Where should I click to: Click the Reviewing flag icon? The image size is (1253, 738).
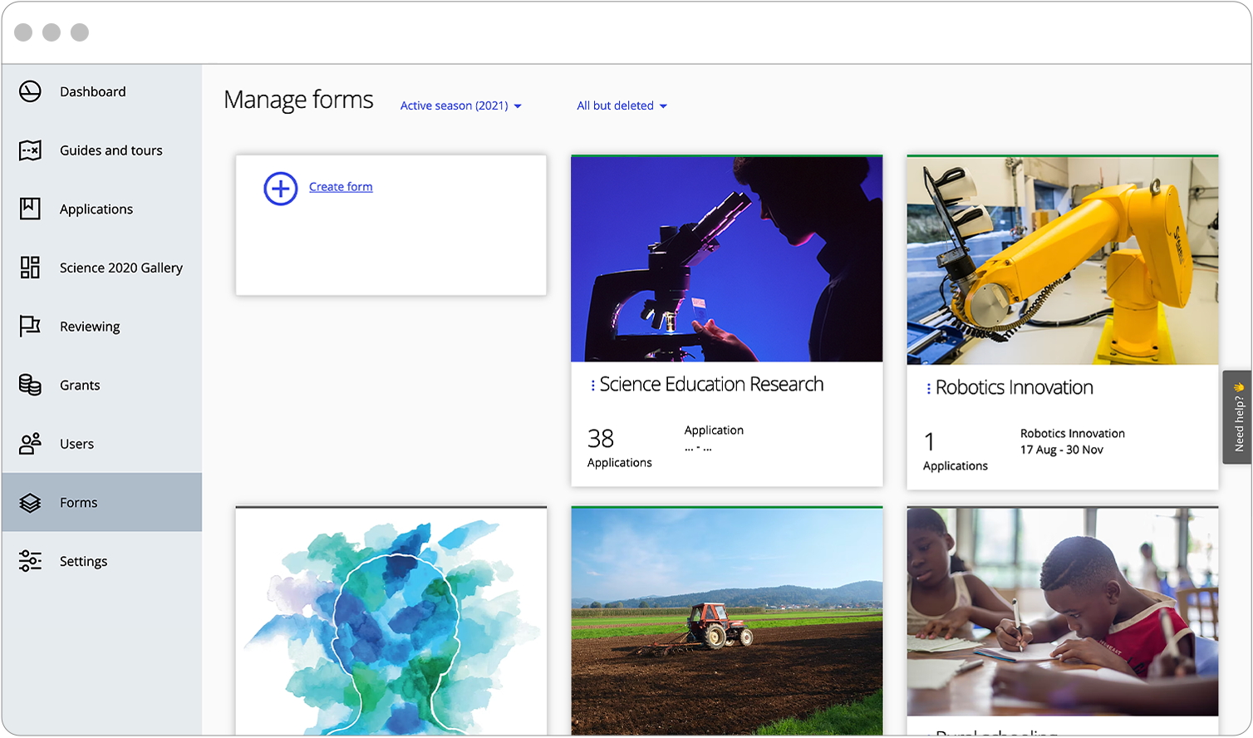(x=30, y=326)
